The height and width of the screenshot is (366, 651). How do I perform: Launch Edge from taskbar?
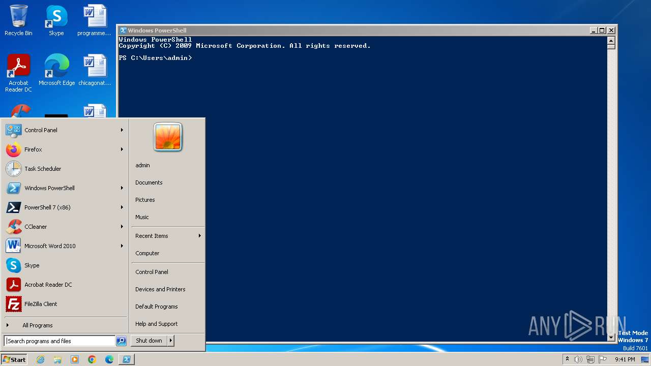click(109, 359)
